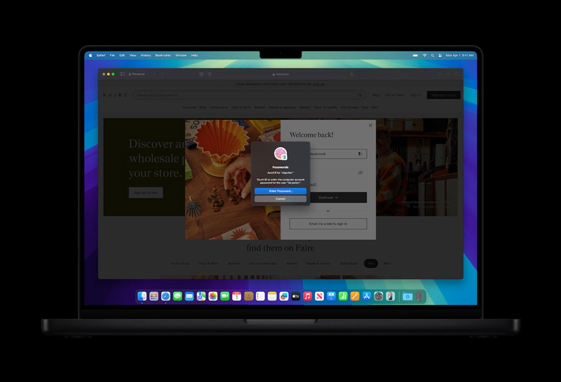Open the Bookmarks menu
Screen dimensions: 561x382
pos(163,55)
